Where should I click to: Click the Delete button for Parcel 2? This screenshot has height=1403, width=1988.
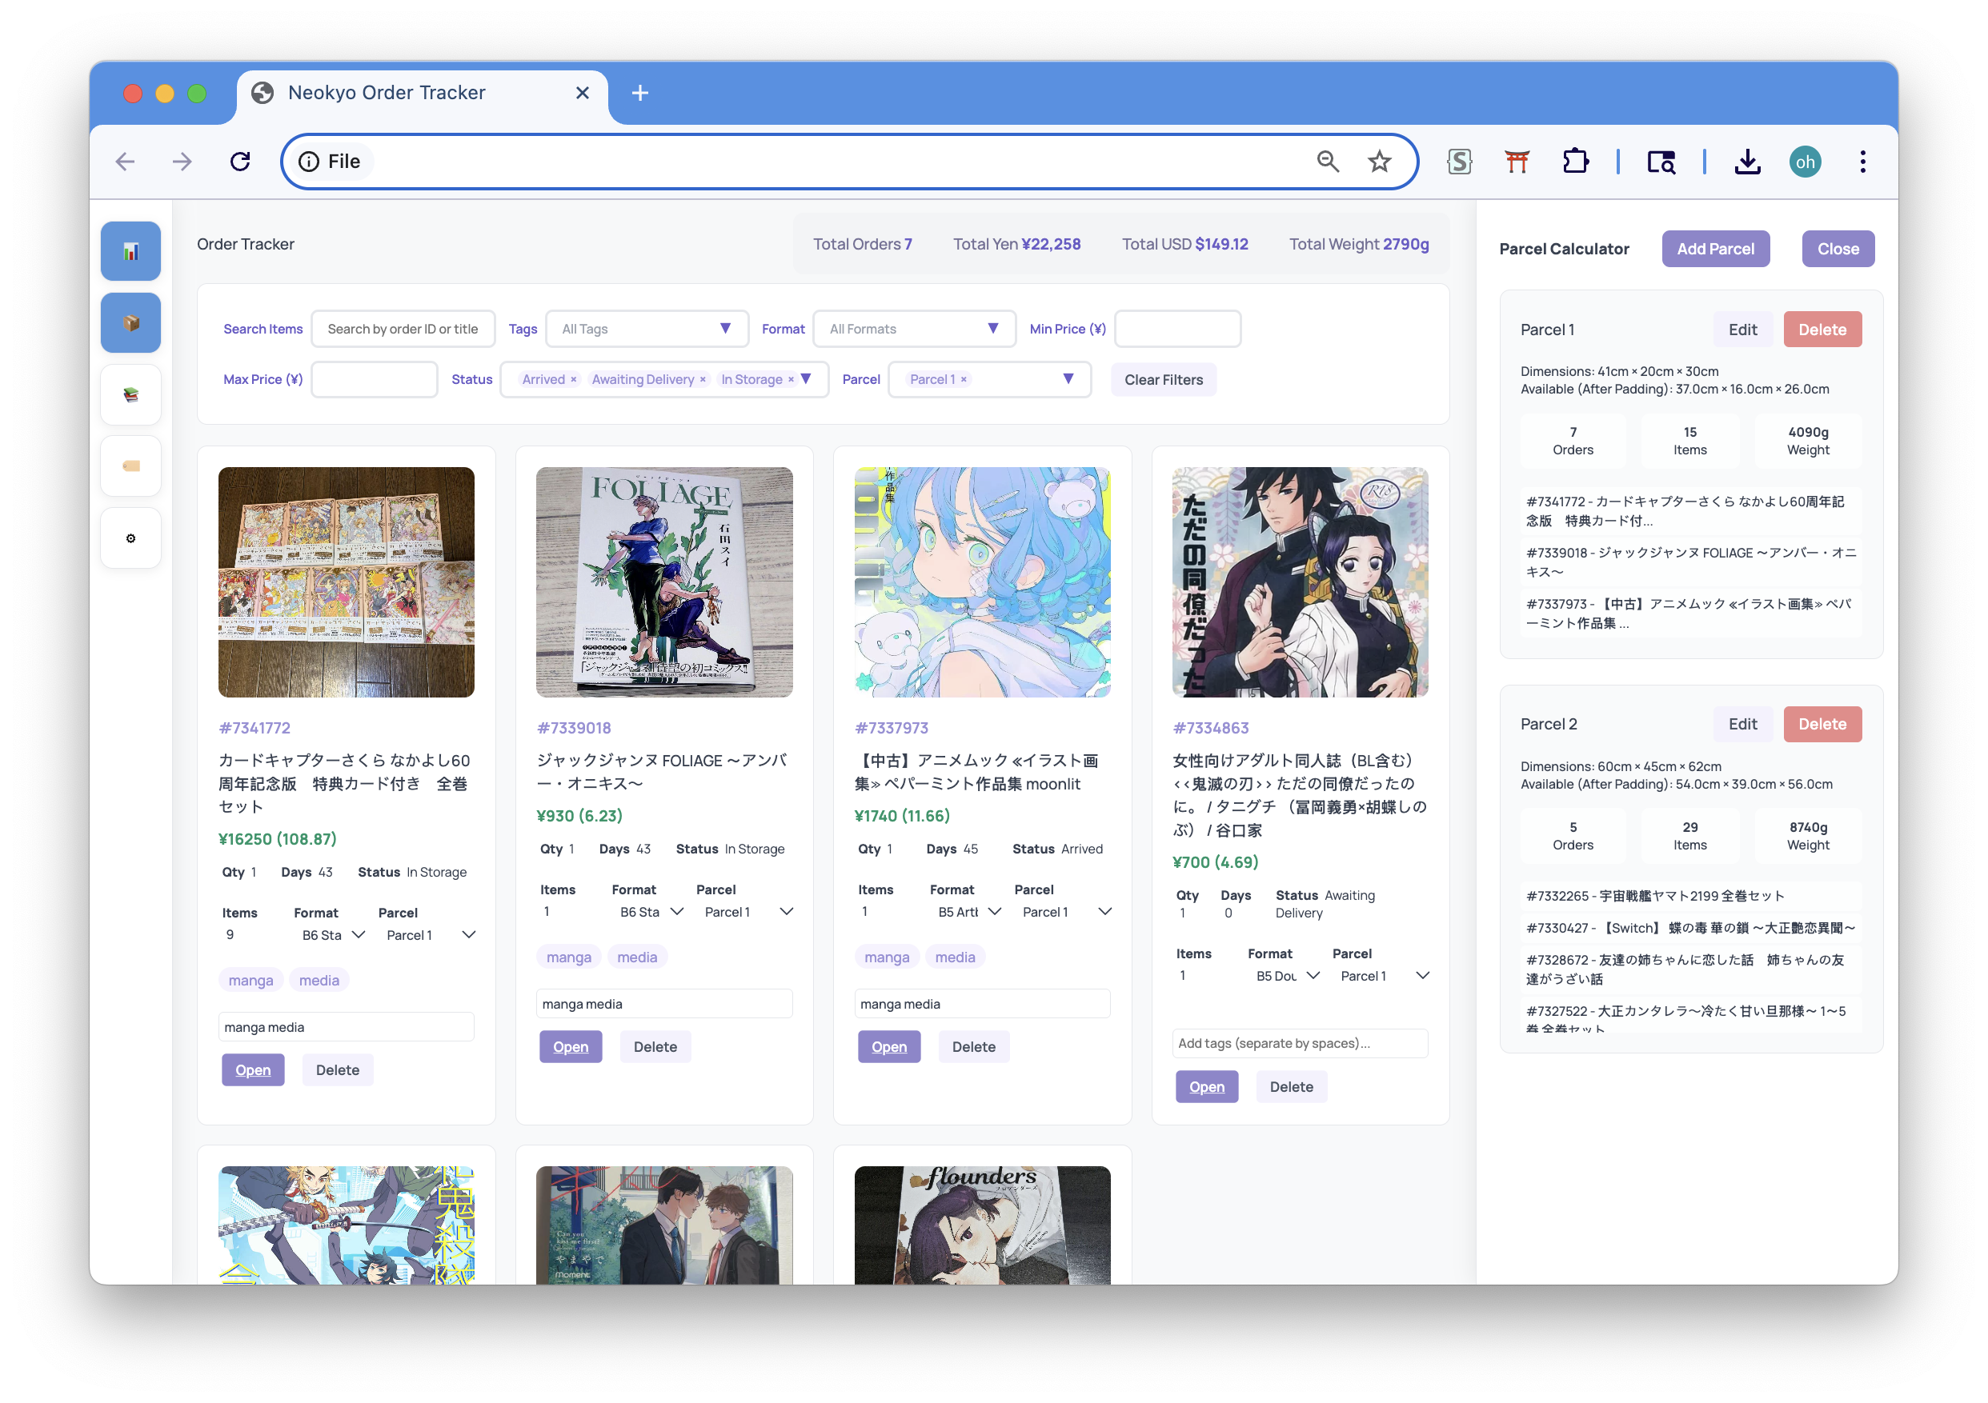point(1822,725)
